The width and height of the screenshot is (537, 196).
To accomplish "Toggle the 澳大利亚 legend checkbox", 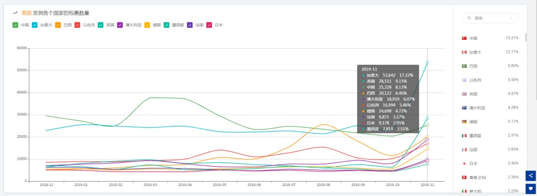I will [x=120, y=25].
